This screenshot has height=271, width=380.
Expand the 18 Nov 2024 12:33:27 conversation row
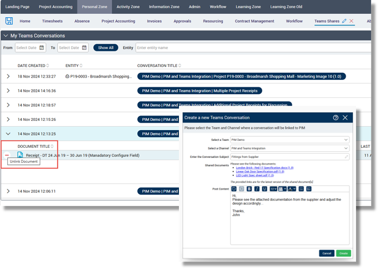pyautogui.click(x=8, y=76)
